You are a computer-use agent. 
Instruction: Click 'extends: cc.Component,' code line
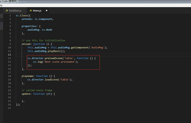[38, 19]
